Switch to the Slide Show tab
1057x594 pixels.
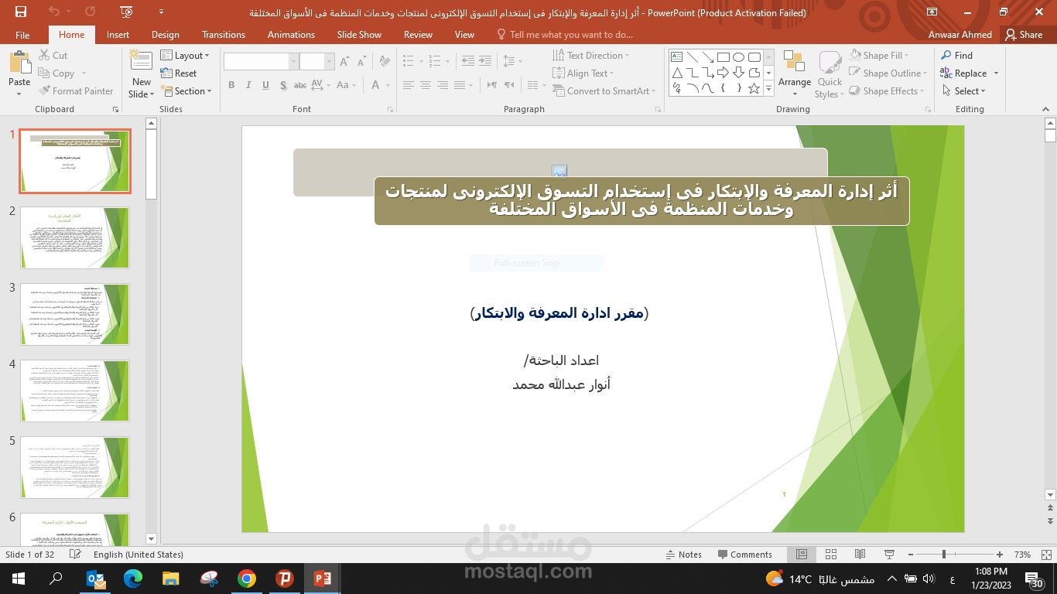coord(359,35)
